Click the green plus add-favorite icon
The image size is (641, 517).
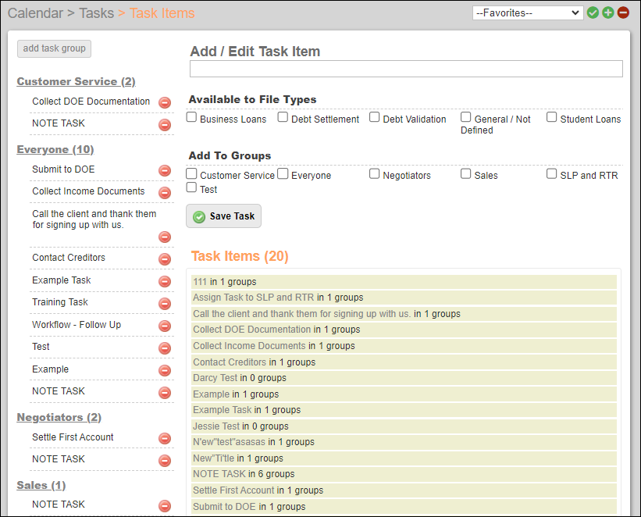click(608, 12)
